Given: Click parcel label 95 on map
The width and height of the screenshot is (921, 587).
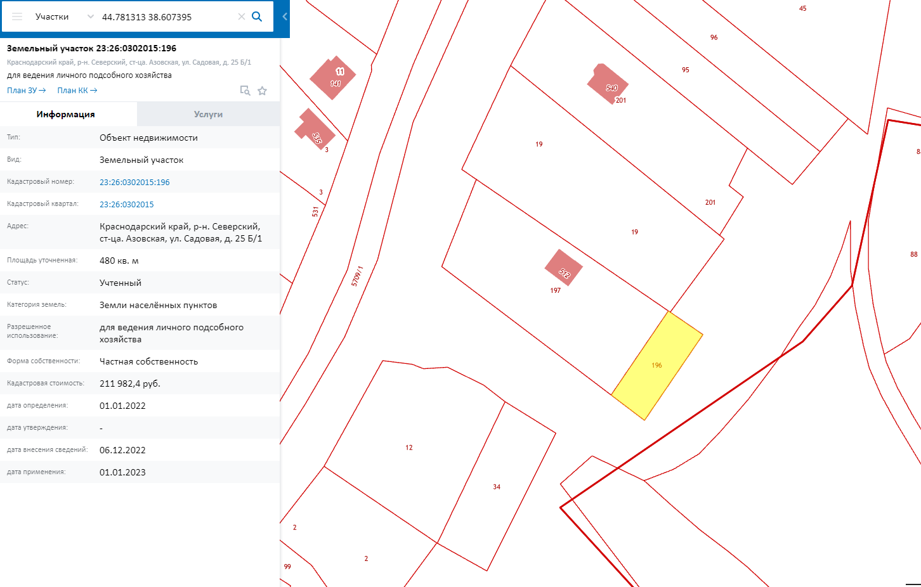Looking at the screenshot, I should tap(686, 70).
